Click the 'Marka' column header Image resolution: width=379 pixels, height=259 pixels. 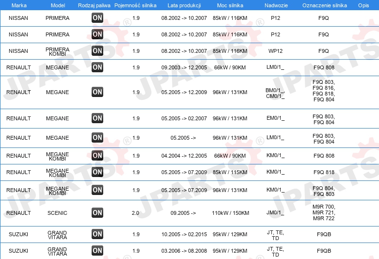pyautogui.click(x=19, y=5)
